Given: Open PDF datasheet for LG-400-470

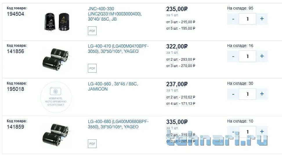Looking at the screenshot, I should 92,69.
